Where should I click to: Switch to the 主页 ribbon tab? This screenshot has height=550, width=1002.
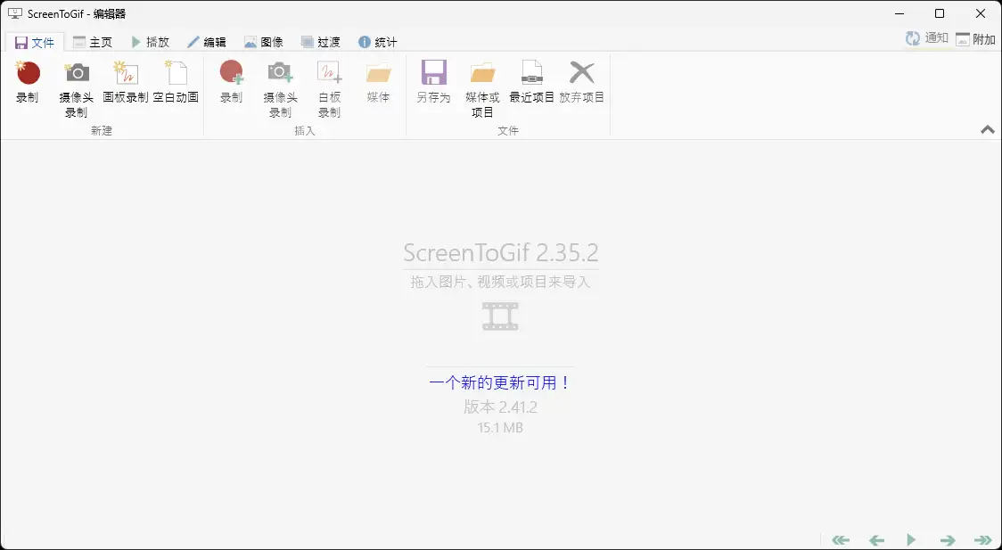(93, 42)
